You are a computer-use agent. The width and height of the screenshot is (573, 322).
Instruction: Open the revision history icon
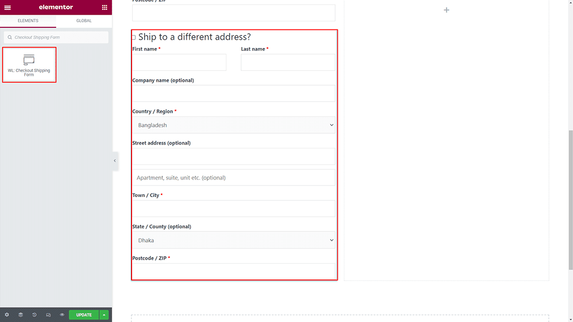(x=34, y=315)
